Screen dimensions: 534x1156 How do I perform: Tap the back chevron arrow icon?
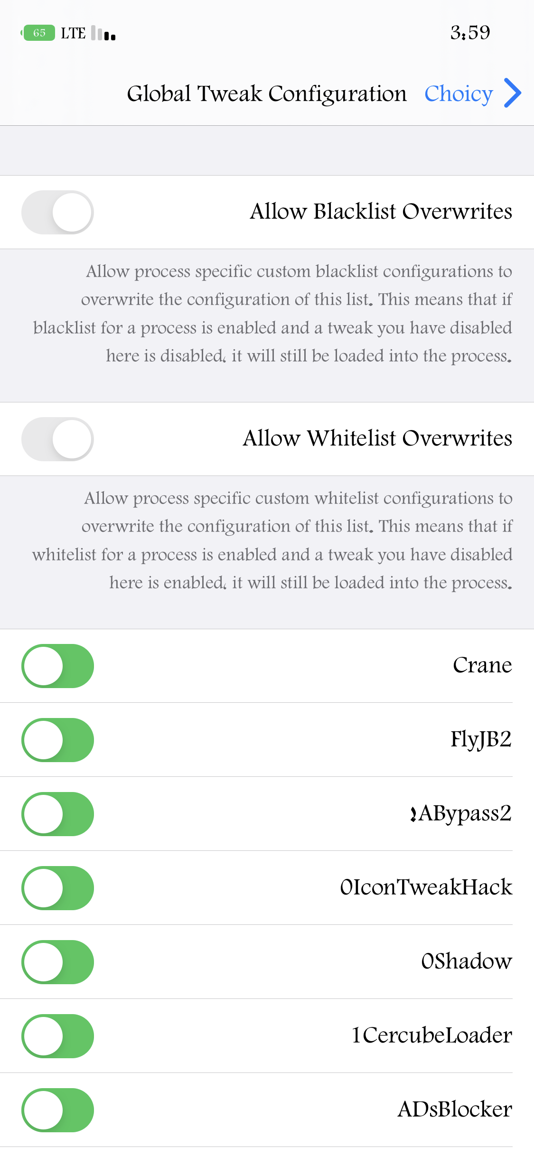click(x=513, y=93)
